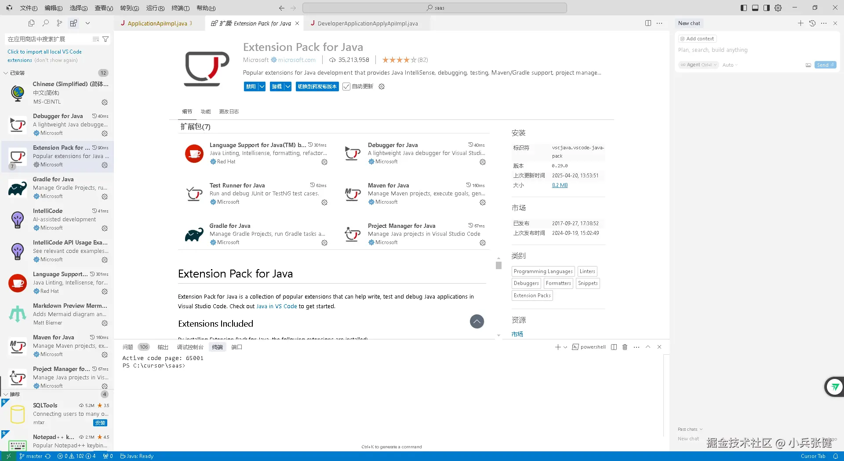Open the Search view icon in sidebar header

click(x=45, y=23)
